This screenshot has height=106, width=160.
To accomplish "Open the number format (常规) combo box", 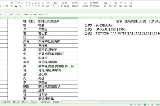I will (57, 3).
